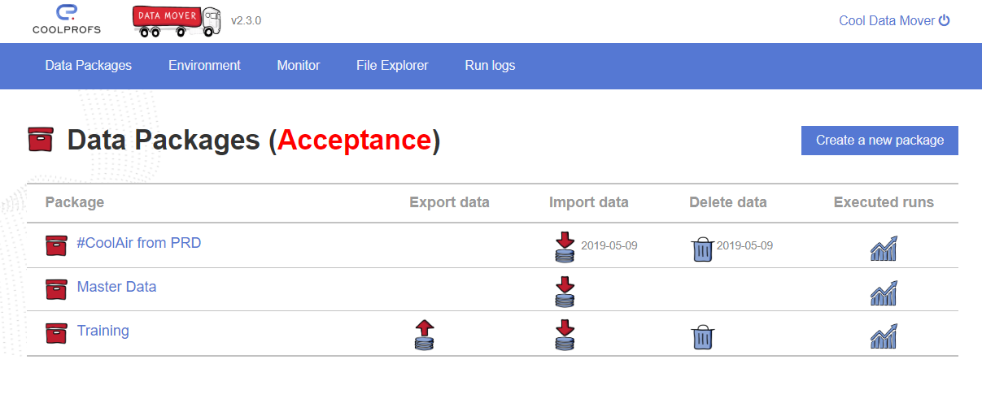Open the Data Packages menu item

coord(89,66)
